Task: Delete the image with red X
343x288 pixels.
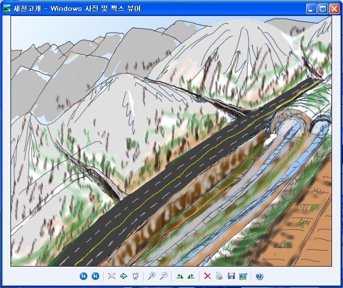Action: [x=207, y=276]
